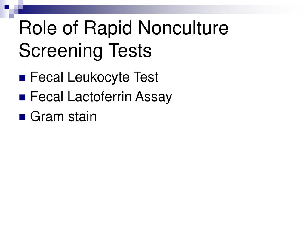Click the word Role in the title
This screenshot has width=308, height=231.
(38, 28)
